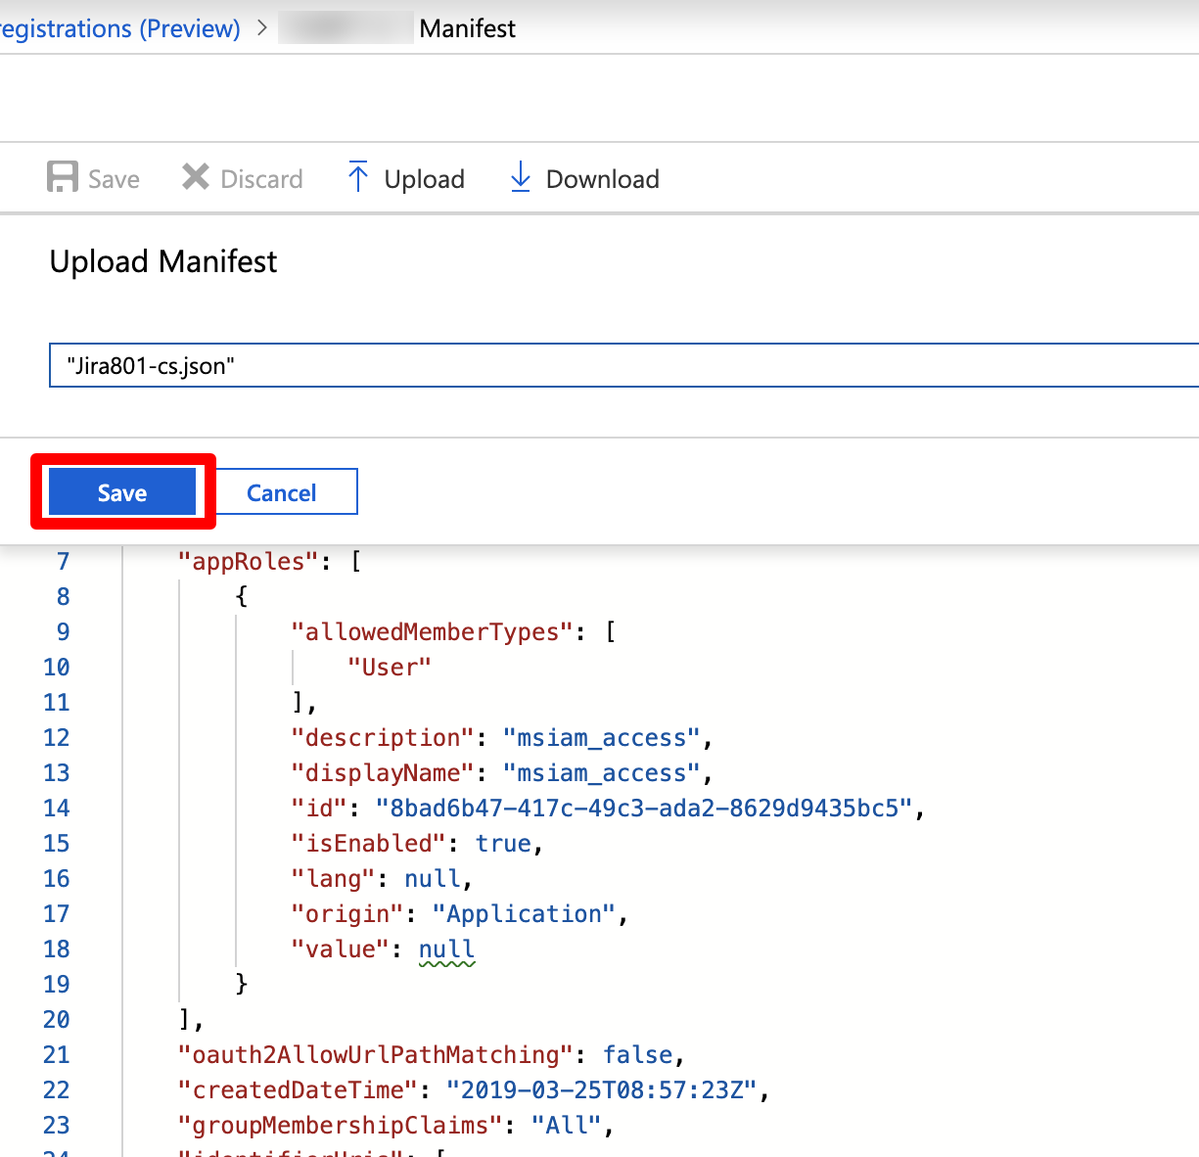Cancel the manifest upload

click(x=282, y=491)
